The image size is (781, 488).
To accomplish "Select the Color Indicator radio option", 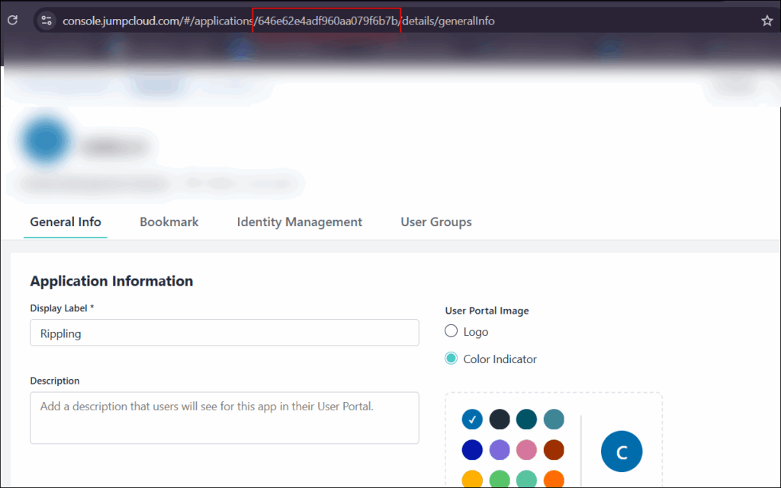I will coord(452,359).
